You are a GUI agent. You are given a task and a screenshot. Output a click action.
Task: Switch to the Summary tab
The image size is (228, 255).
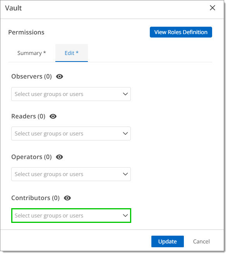point(32,53)
